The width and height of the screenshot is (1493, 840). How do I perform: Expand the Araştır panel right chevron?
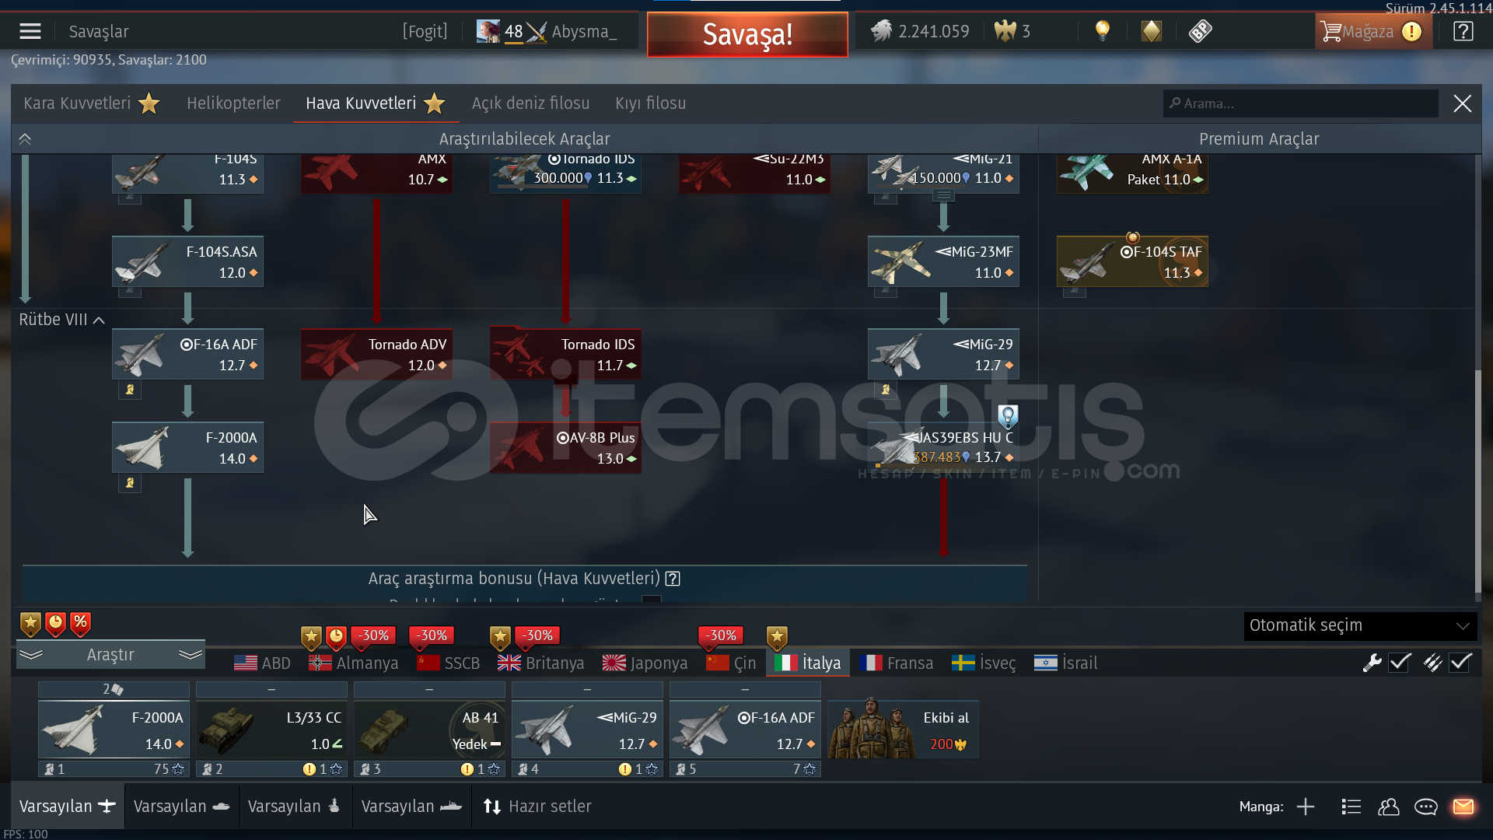191,655
